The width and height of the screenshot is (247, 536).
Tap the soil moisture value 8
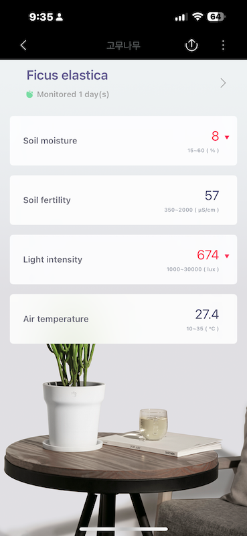[216, 136]
